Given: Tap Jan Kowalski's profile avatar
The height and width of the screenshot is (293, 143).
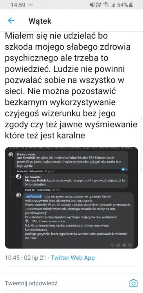Looking at the screenshot, I should [18, 177].
